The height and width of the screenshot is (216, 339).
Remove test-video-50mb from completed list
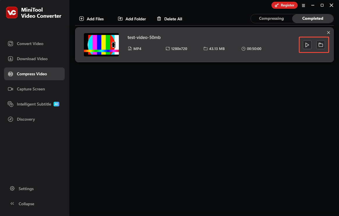(x=329, y=32)
